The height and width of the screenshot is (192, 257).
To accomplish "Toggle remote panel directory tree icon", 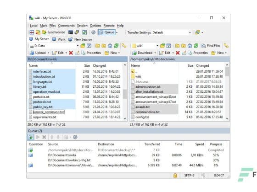I will pos(226,46).
